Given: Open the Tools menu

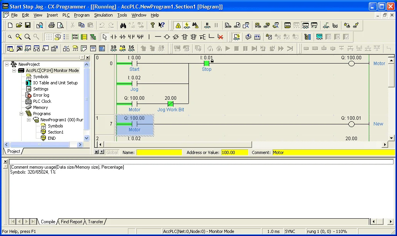Looking at the screenshot, I should coord(122,15).
